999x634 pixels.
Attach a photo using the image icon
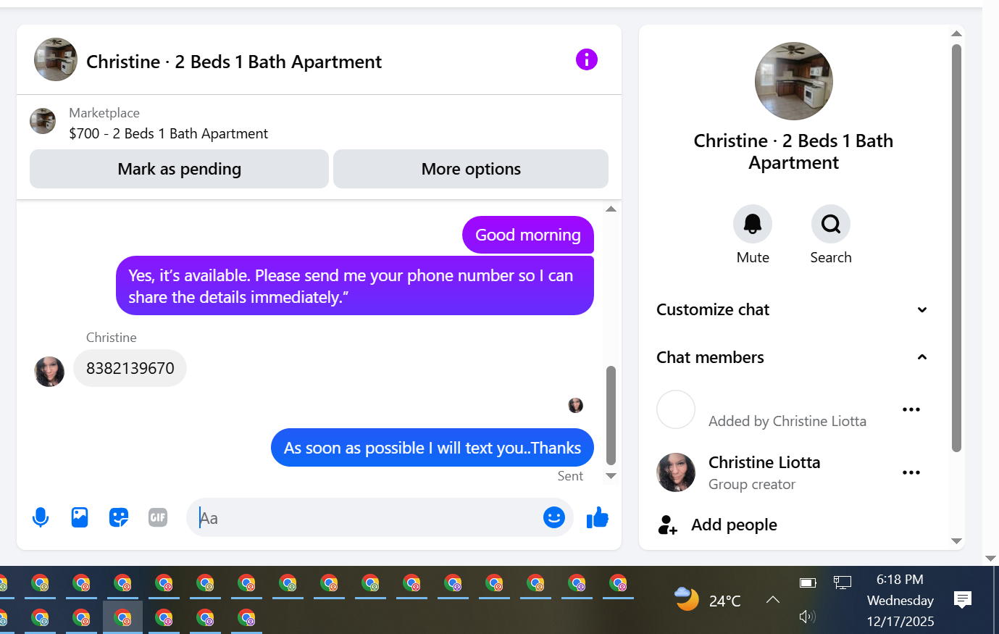[x=80, y=517]
